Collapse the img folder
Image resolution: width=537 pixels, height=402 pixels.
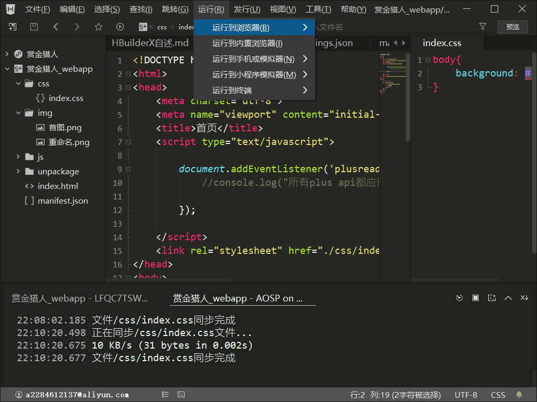[18, 113]
